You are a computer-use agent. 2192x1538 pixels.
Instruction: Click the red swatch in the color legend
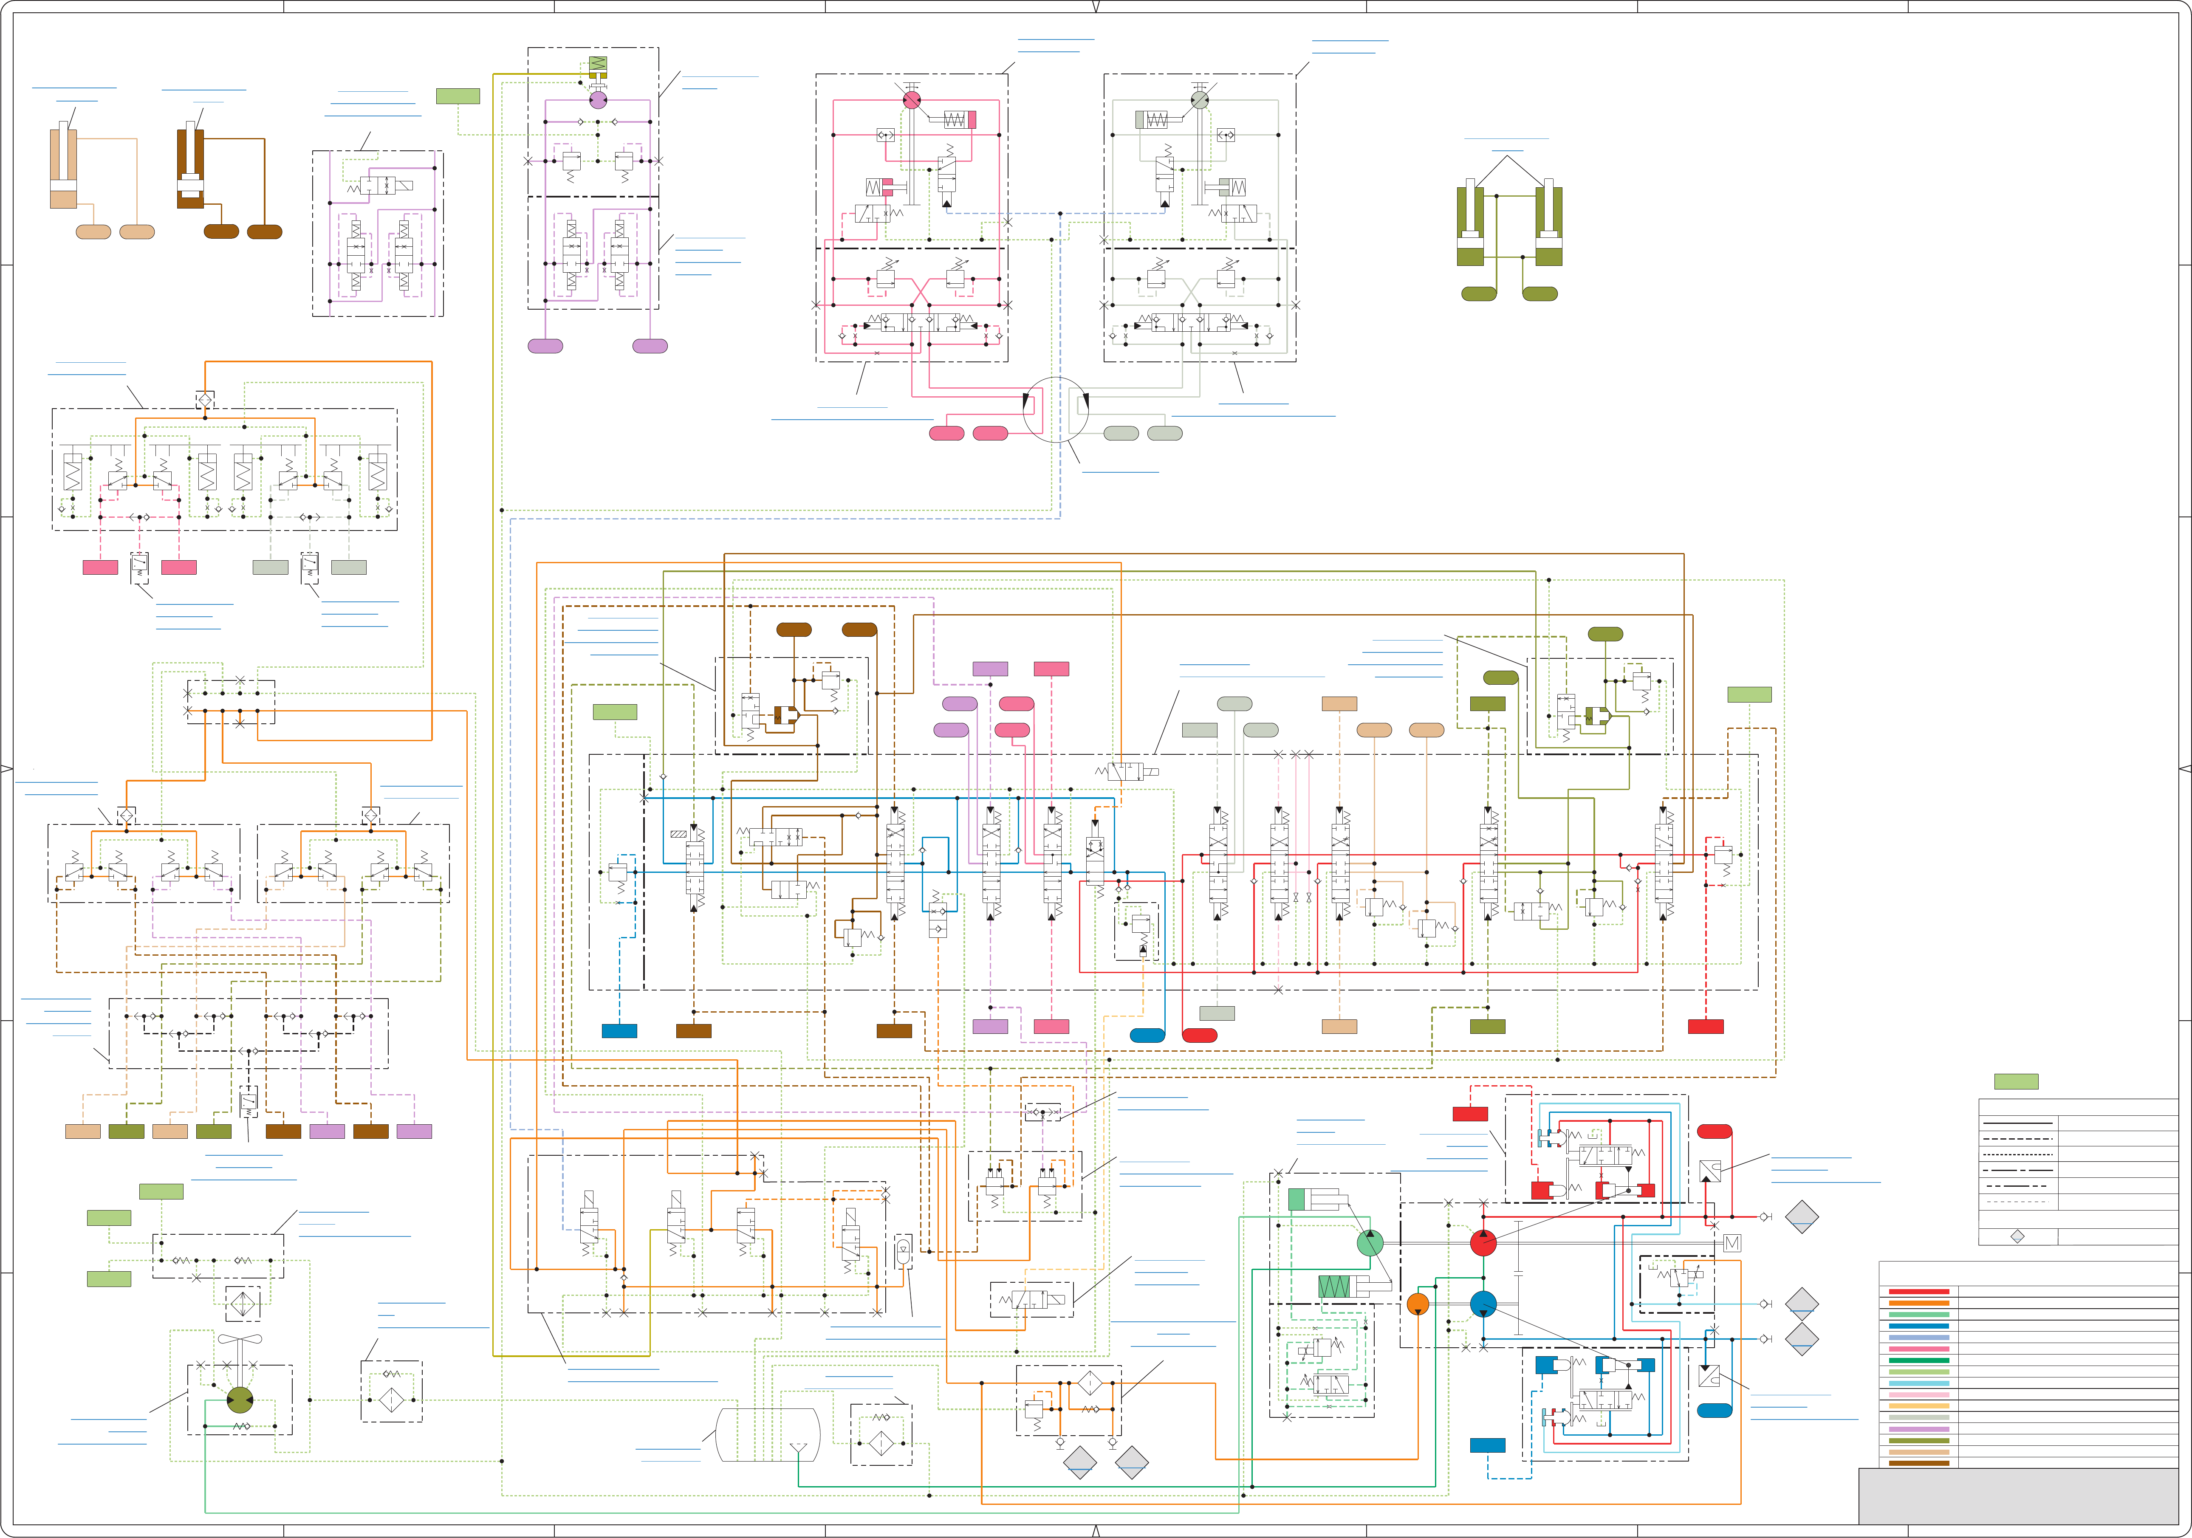[x=1919, y=1292]
